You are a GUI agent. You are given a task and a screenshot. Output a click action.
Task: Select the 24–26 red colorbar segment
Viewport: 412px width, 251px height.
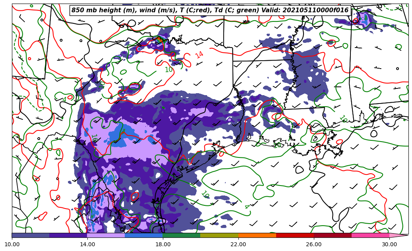[295, 235]
